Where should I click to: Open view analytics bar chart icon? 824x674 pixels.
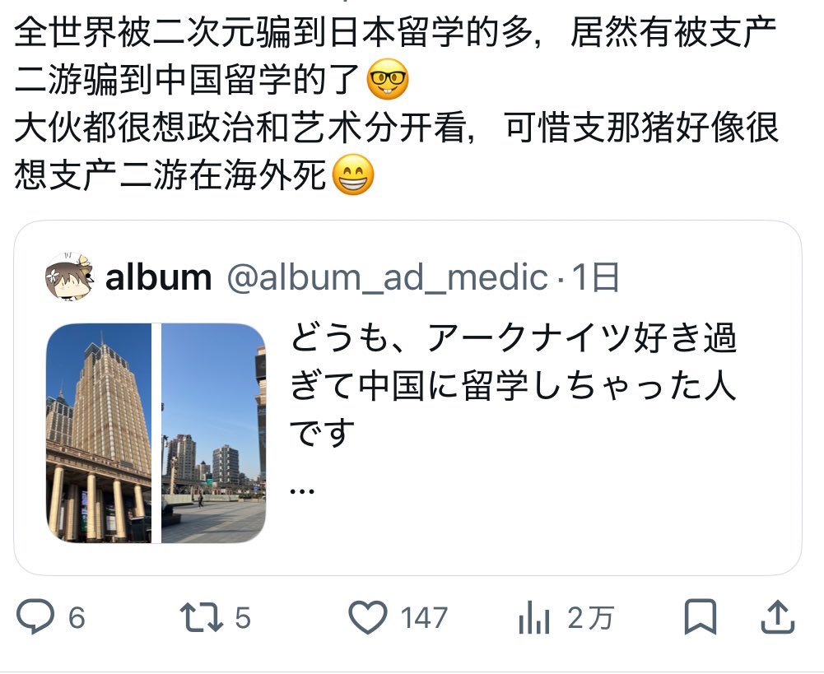tap(533, 616)
